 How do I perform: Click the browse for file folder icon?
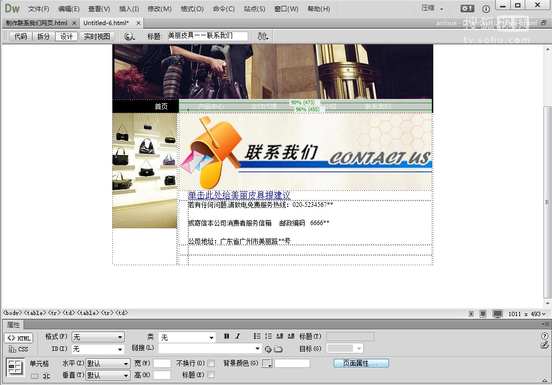[278, 349]
